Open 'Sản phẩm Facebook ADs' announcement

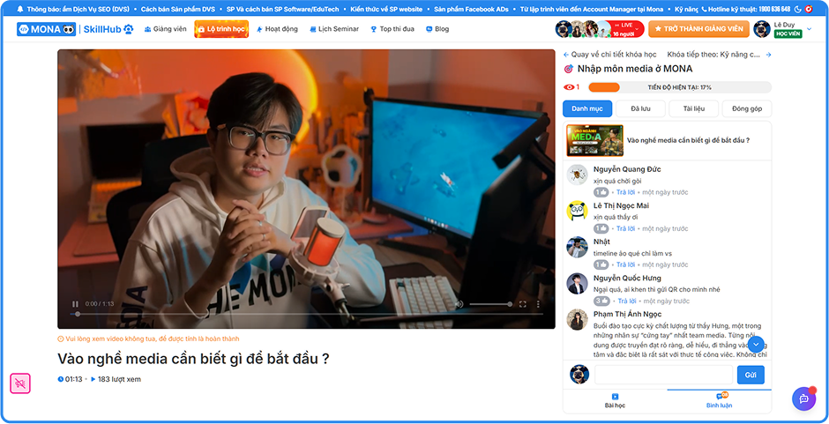(x=471, y=9)
